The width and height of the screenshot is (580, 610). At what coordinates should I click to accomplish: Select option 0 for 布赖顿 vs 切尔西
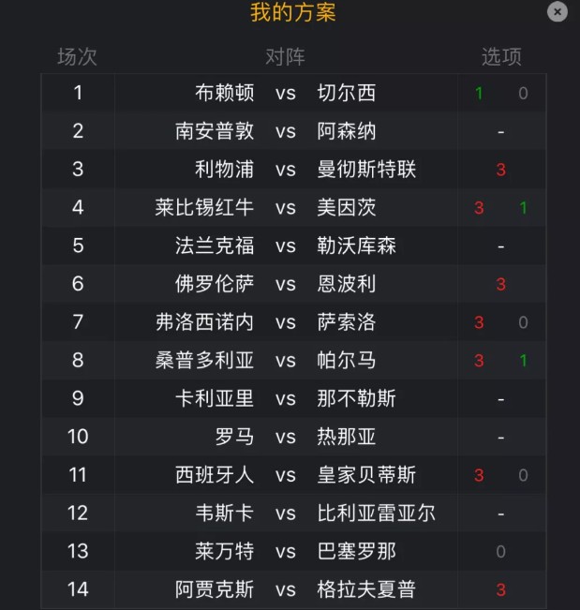[523, 94]
